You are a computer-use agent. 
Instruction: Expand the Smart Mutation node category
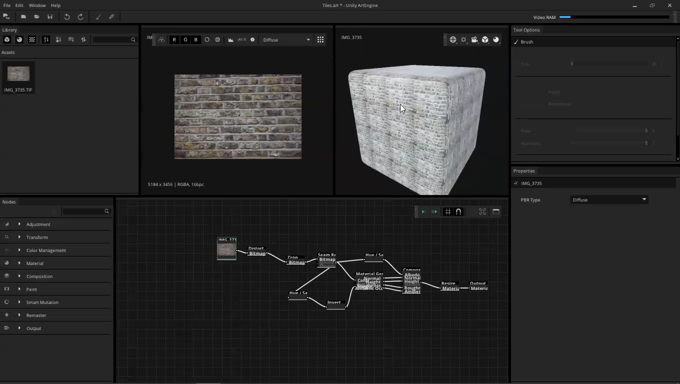[19, 302]
